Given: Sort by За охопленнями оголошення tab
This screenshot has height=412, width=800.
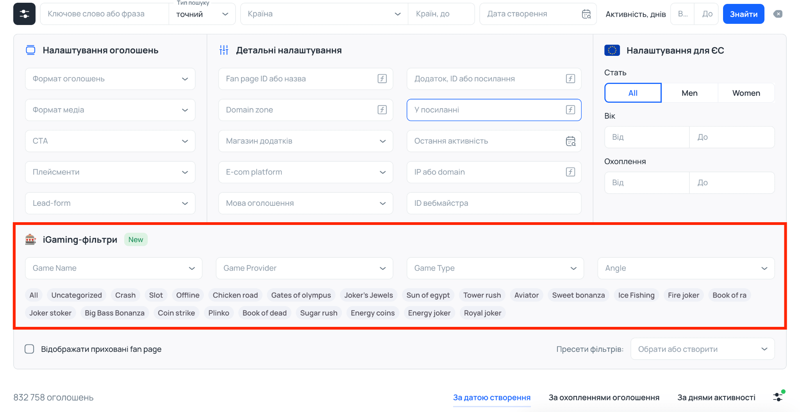Looking at the screenshot, I should 604,398.
